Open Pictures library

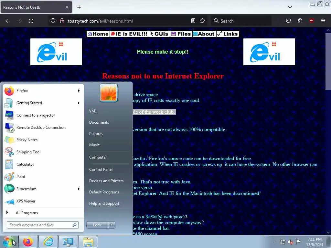96,134
